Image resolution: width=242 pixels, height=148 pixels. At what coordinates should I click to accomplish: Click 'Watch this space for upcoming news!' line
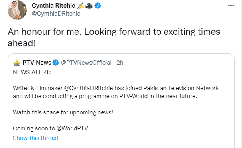[63, 112]
